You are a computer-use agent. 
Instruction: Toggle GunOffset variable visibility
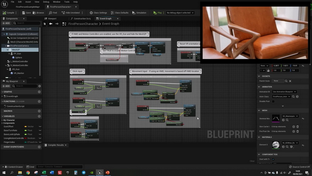pos(40,127)
